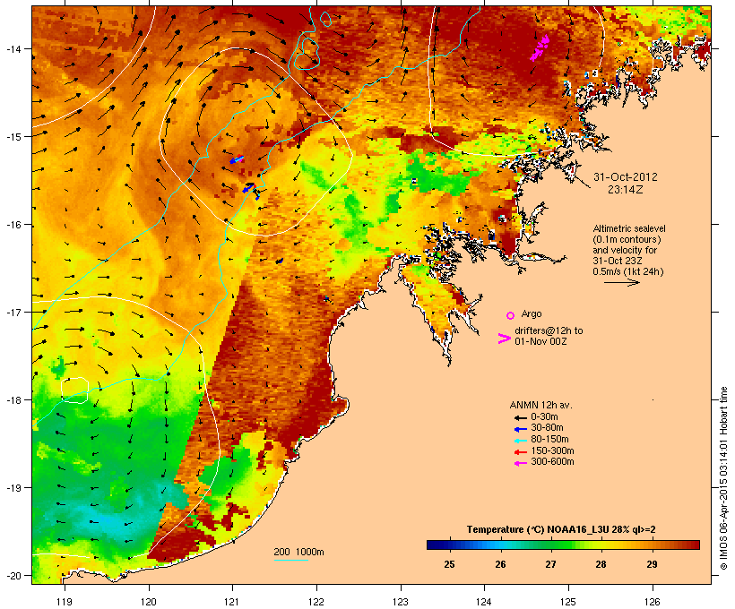Viewport: 735px width, 609px height.
Task: Click the blue mooring arrow near 15.6S
Action: (x=248, y=188)
